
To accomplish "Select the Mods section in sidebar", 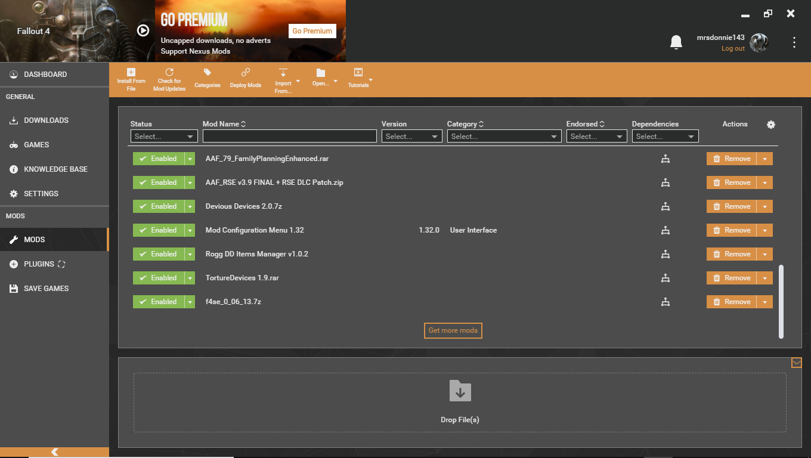I will tap(54, 240).
